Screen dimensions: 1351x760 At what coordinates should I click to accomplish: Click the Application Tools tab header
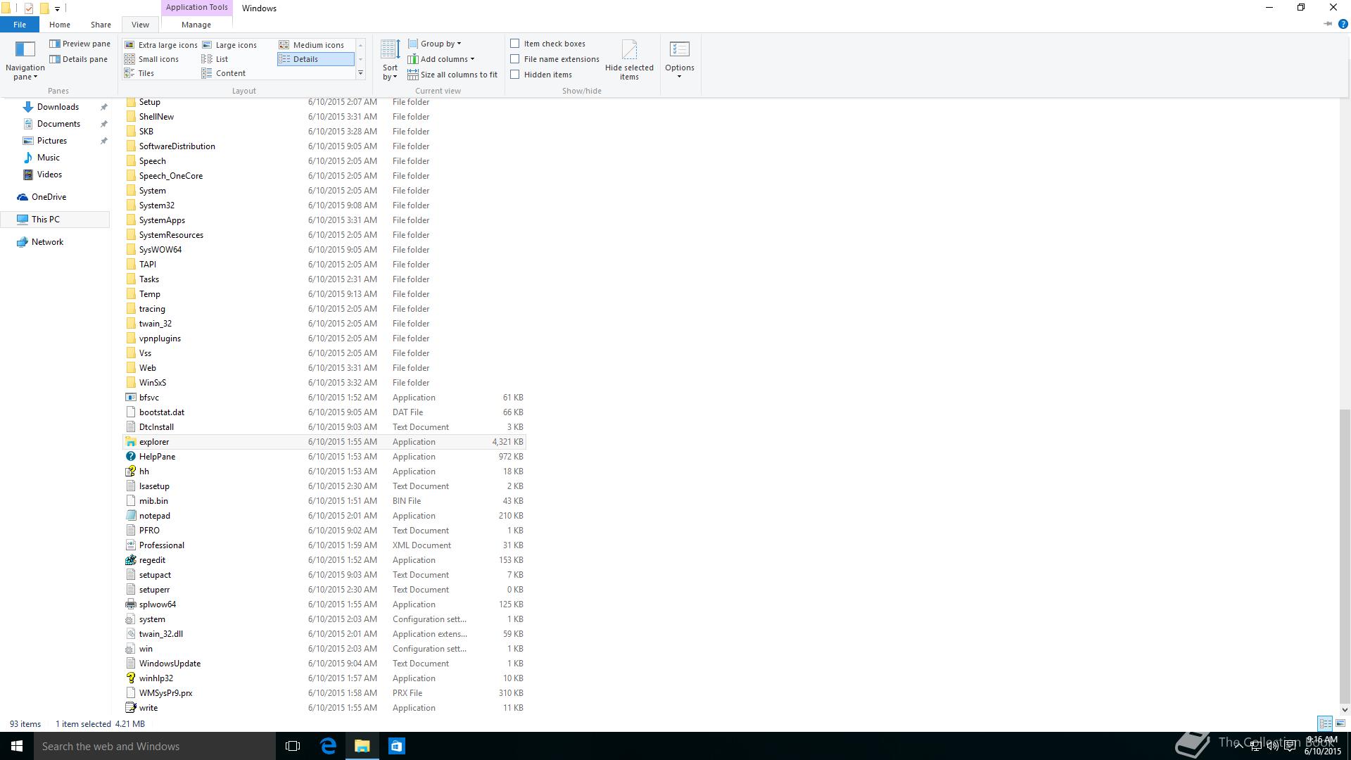coord(196,8)
